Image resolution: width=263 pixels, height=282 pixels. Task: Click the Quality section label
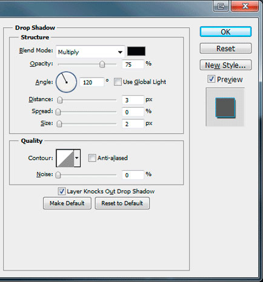point(32,141)
